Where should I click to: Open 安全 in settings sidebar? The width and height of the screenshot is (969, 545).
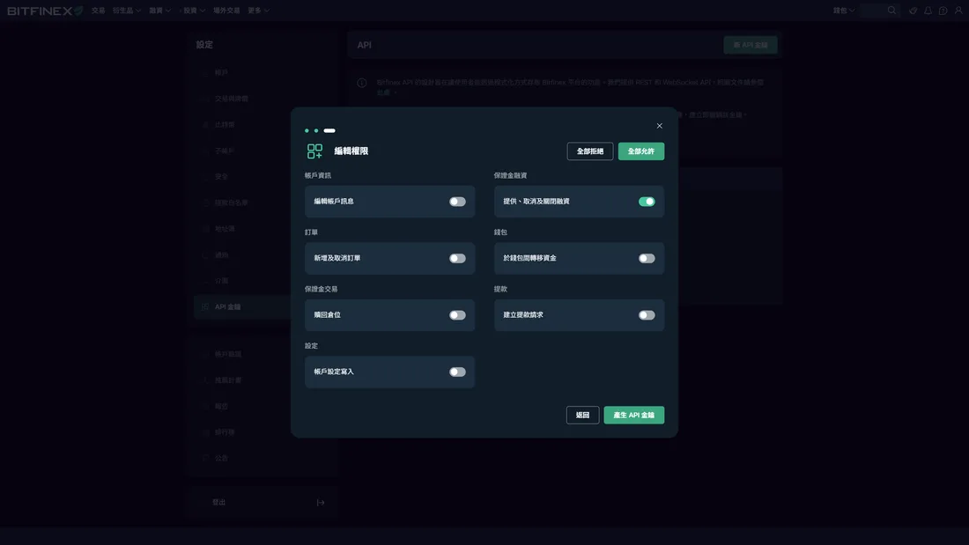[x=221, y=177]
